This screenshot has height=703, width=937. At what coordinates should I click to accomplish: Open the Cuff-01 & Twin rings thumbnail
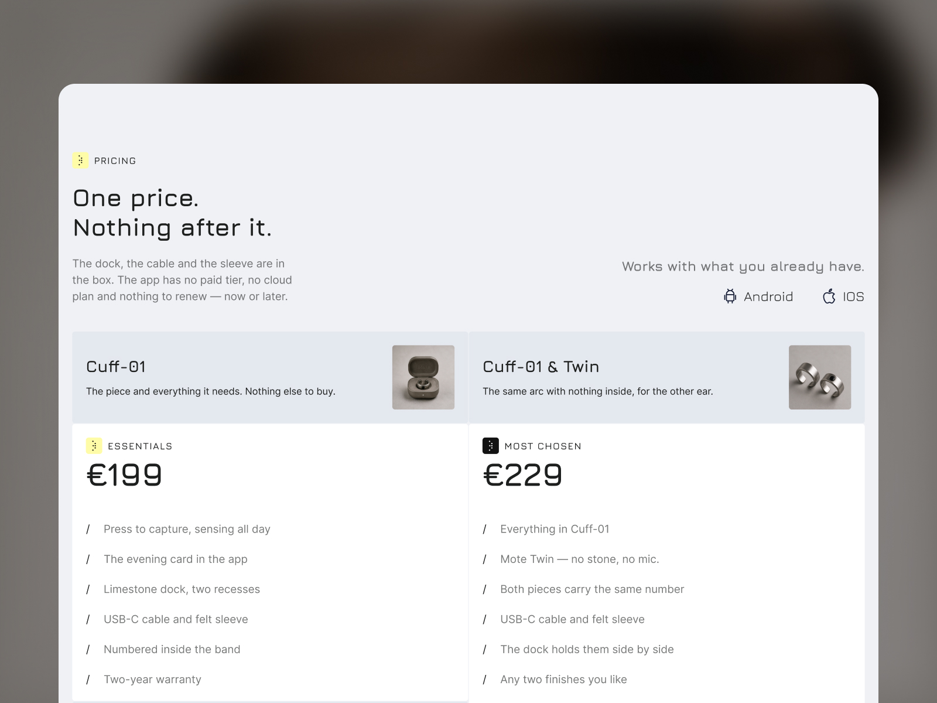[820, 377]
